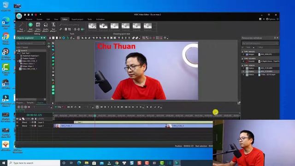Select the ellipse shape tool
This screenshot has width=295, height=166.
tap(53, 61)
